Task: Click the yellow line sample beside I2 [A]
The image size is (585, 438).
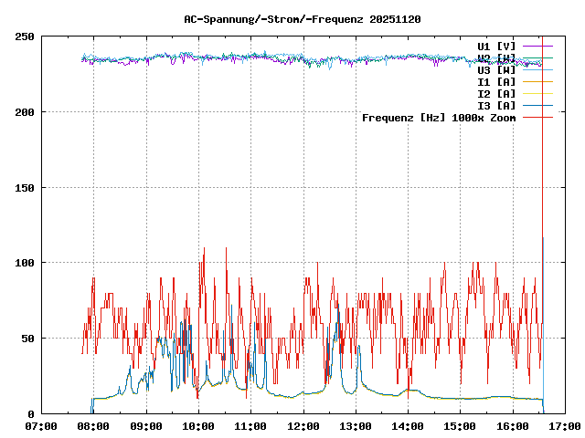Action: (x=538, y=93)
